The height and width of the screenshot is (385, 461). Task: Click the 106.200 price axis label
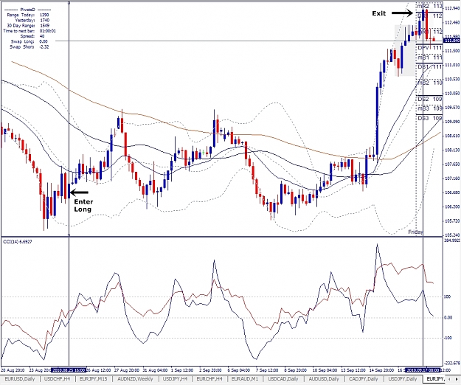452,207
